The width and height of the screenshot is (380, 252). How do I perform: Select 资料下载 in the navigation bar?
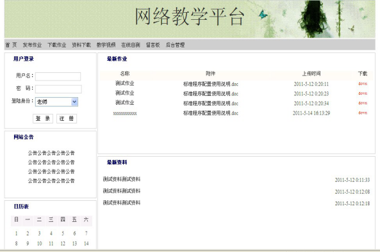pos(81,45)
